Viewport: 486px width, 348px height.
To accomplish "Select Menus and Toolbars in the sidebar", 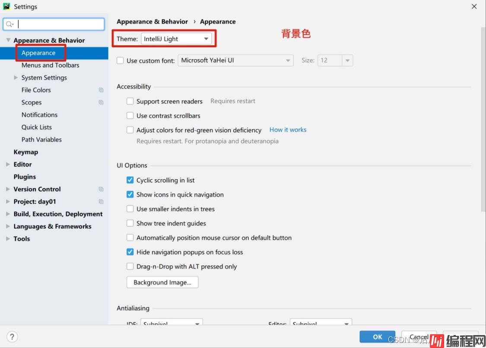I will [x=50, y=65].
